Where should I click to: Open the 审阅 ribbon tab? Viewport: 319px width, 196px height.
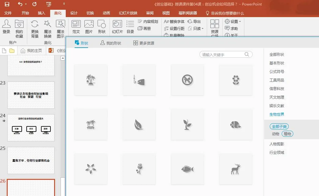click(150, 13)
